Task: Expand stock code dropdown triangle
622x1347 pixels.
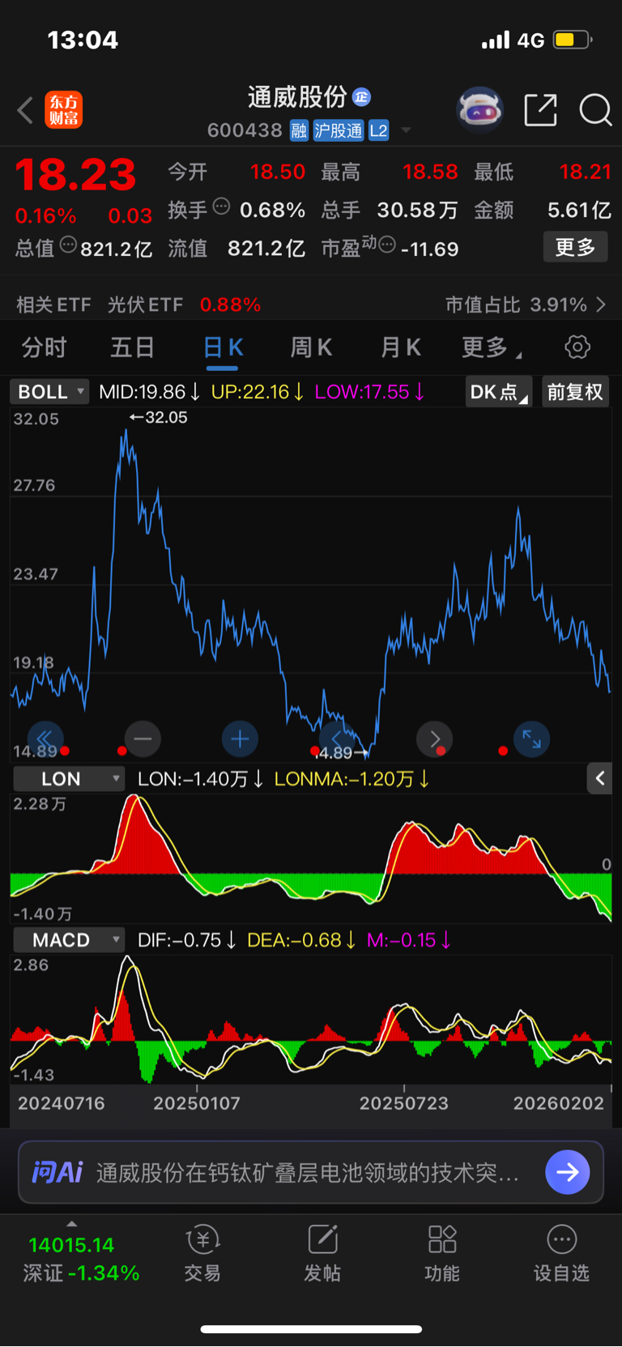Action: (x=406, y=130)
